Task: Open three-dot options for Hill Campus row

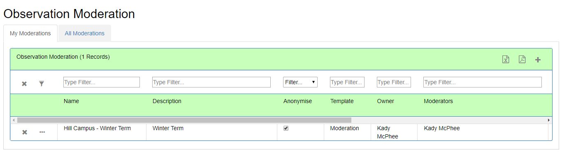Action: coord(42,132)
